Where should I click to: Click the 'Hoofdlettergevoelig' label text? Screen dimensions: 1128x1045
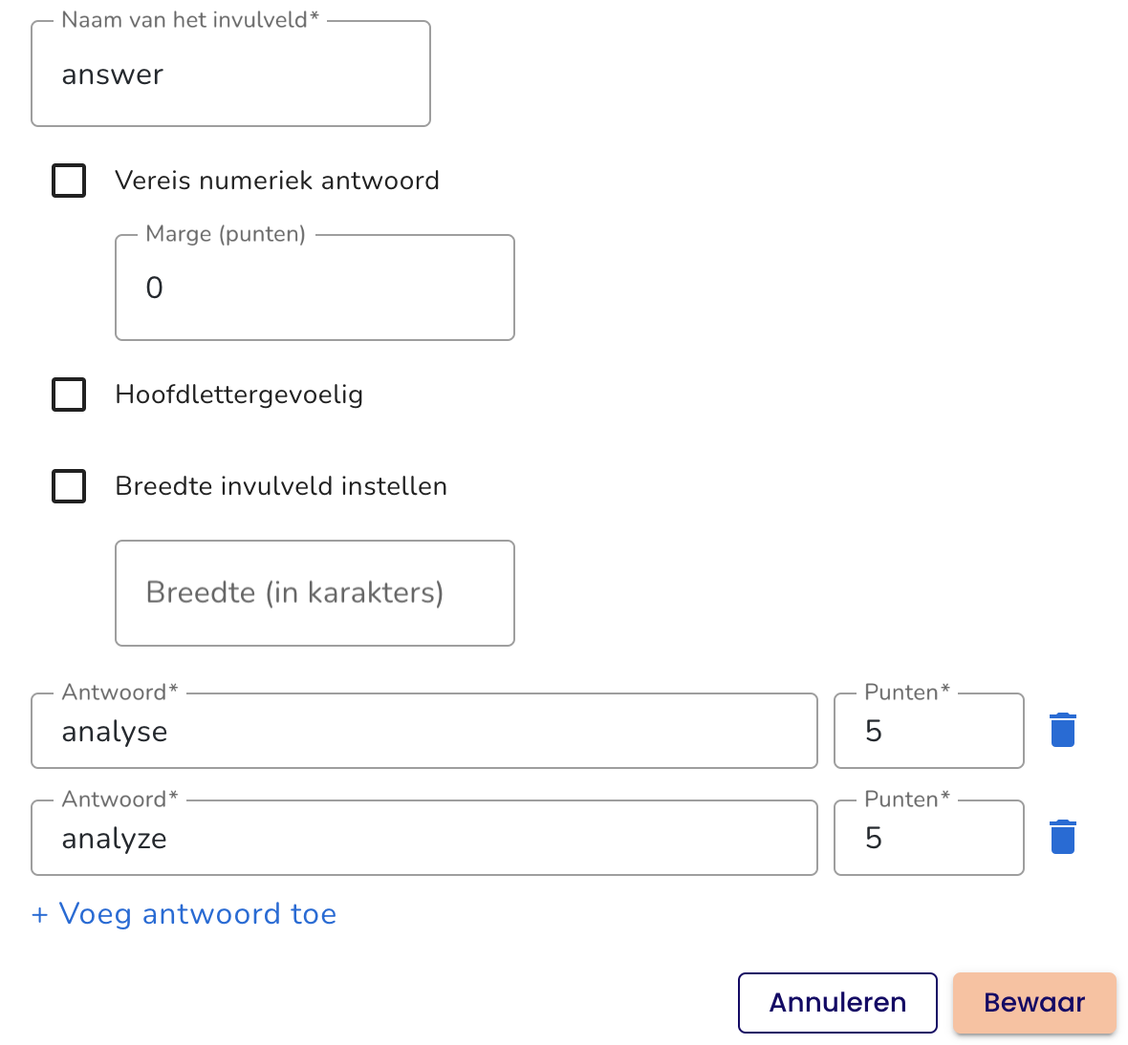[x=239, y=395]
